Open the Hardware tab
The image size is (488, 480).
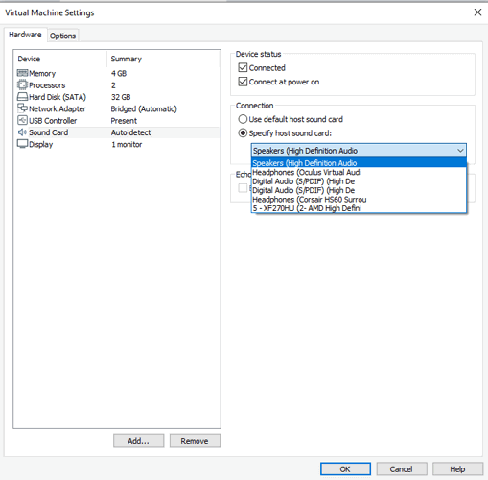(x=25, y=35)
